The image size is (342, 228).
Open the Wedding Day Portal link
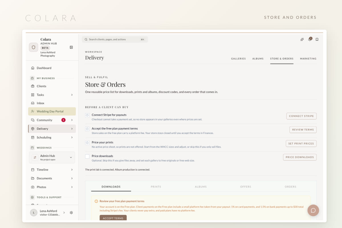pos(52,111)
